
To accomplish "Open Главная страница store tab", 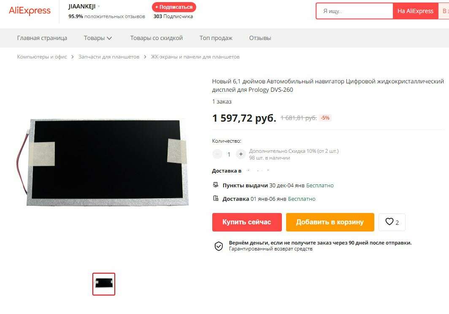I will coord(42,38).
